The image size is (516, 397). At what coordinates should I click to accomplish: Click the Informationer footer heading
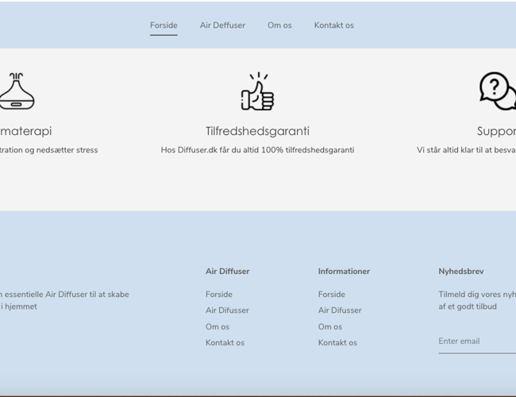click(x=344, y=272)
